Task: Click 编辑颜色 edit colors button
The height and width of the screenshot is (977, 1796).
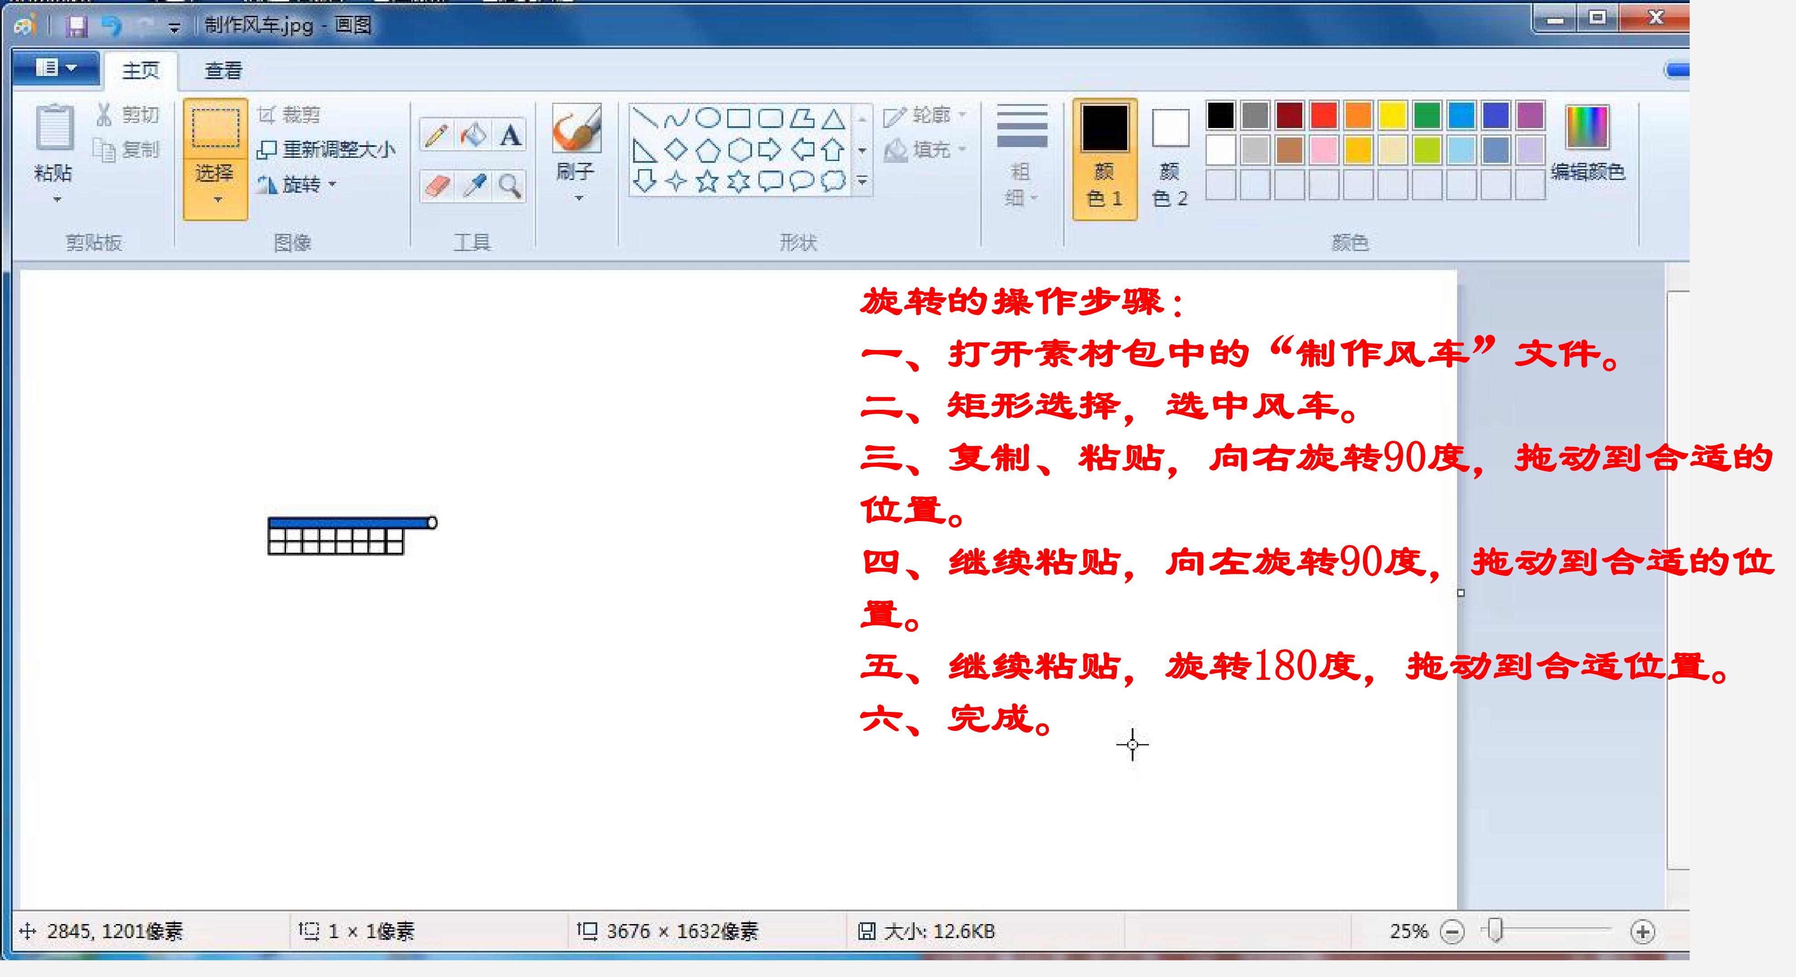Action: coord(1587,146)
